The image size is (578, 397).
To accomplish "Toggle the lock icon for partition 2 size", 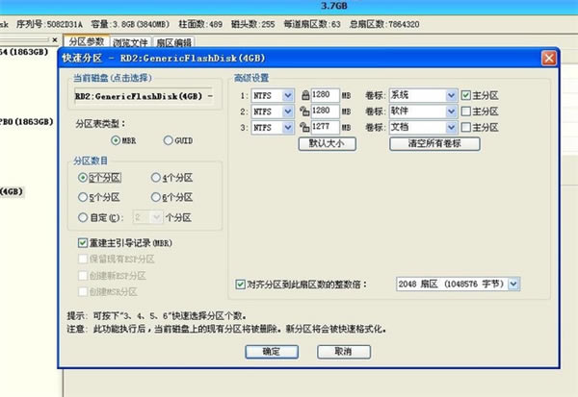I will [304, 112].
